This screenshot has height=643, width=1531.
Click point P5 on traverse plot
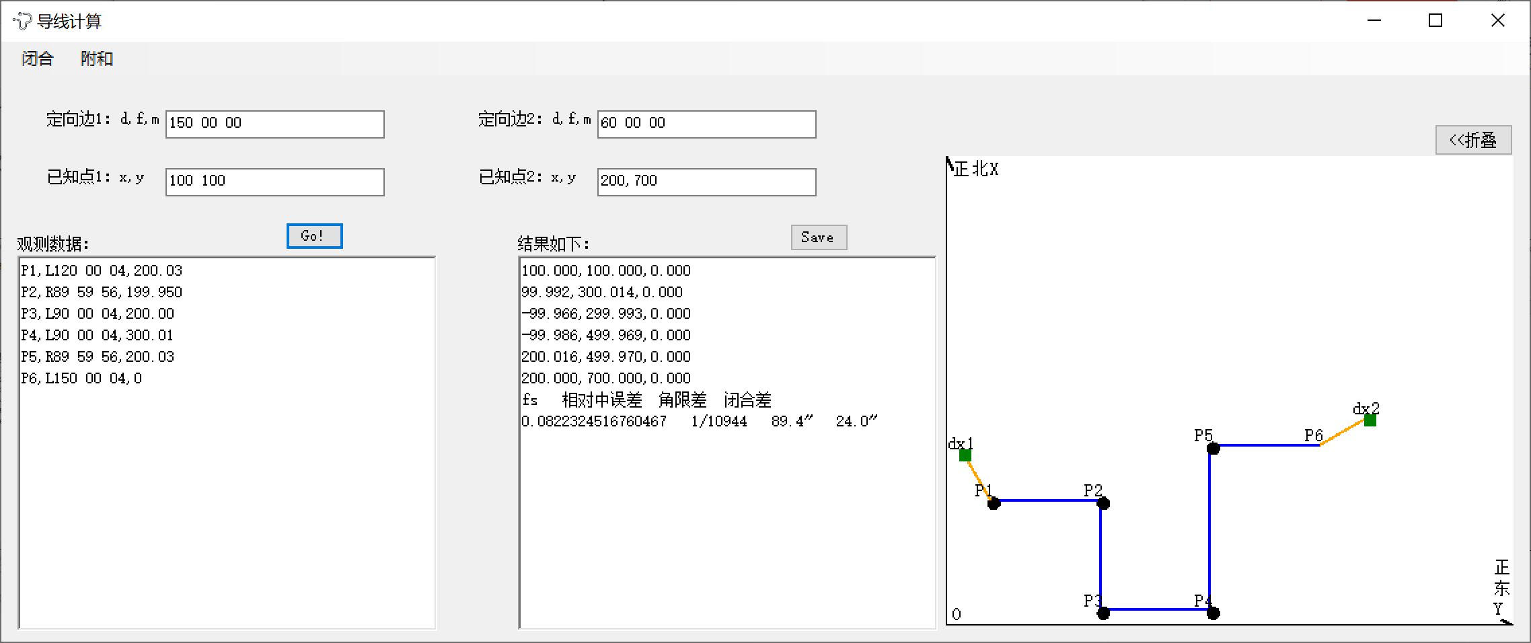(1213, 448)
